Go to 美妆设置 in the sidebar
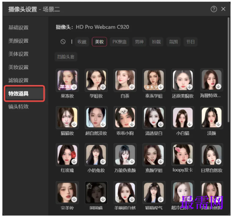The image size is (232, 217). click(19, 67)
